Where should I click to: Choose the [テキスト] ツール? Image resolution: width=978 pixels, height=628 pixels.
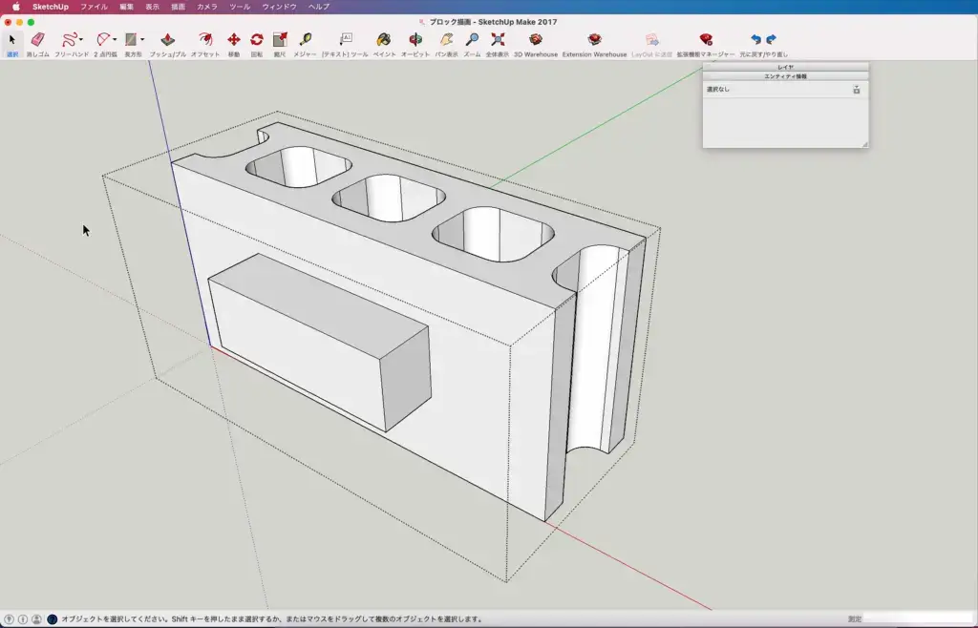click(346, 39)
